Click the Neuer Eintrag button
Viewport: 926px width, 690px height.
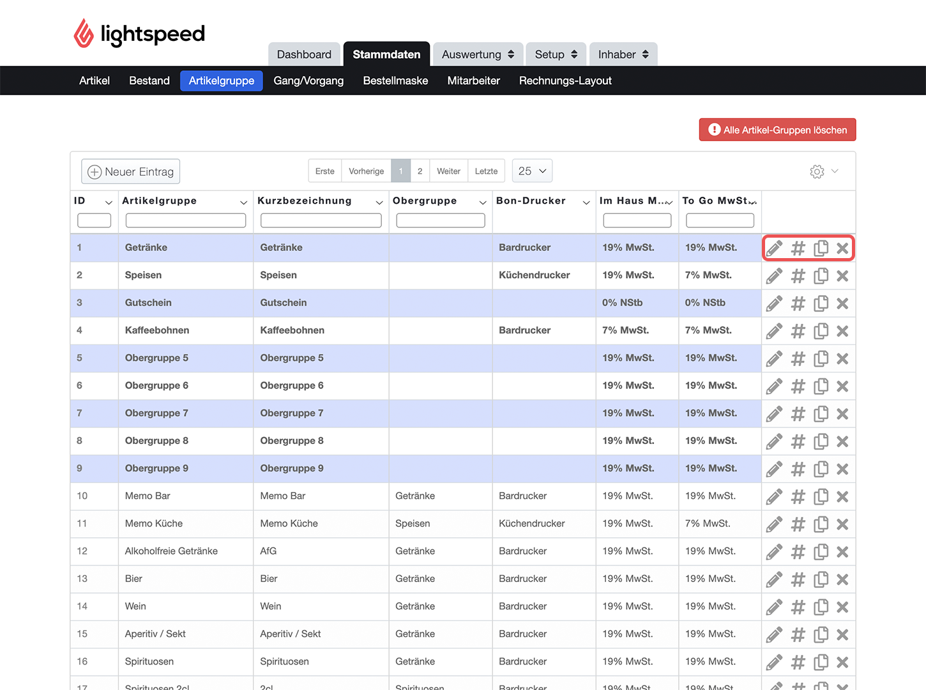[131, 172]
